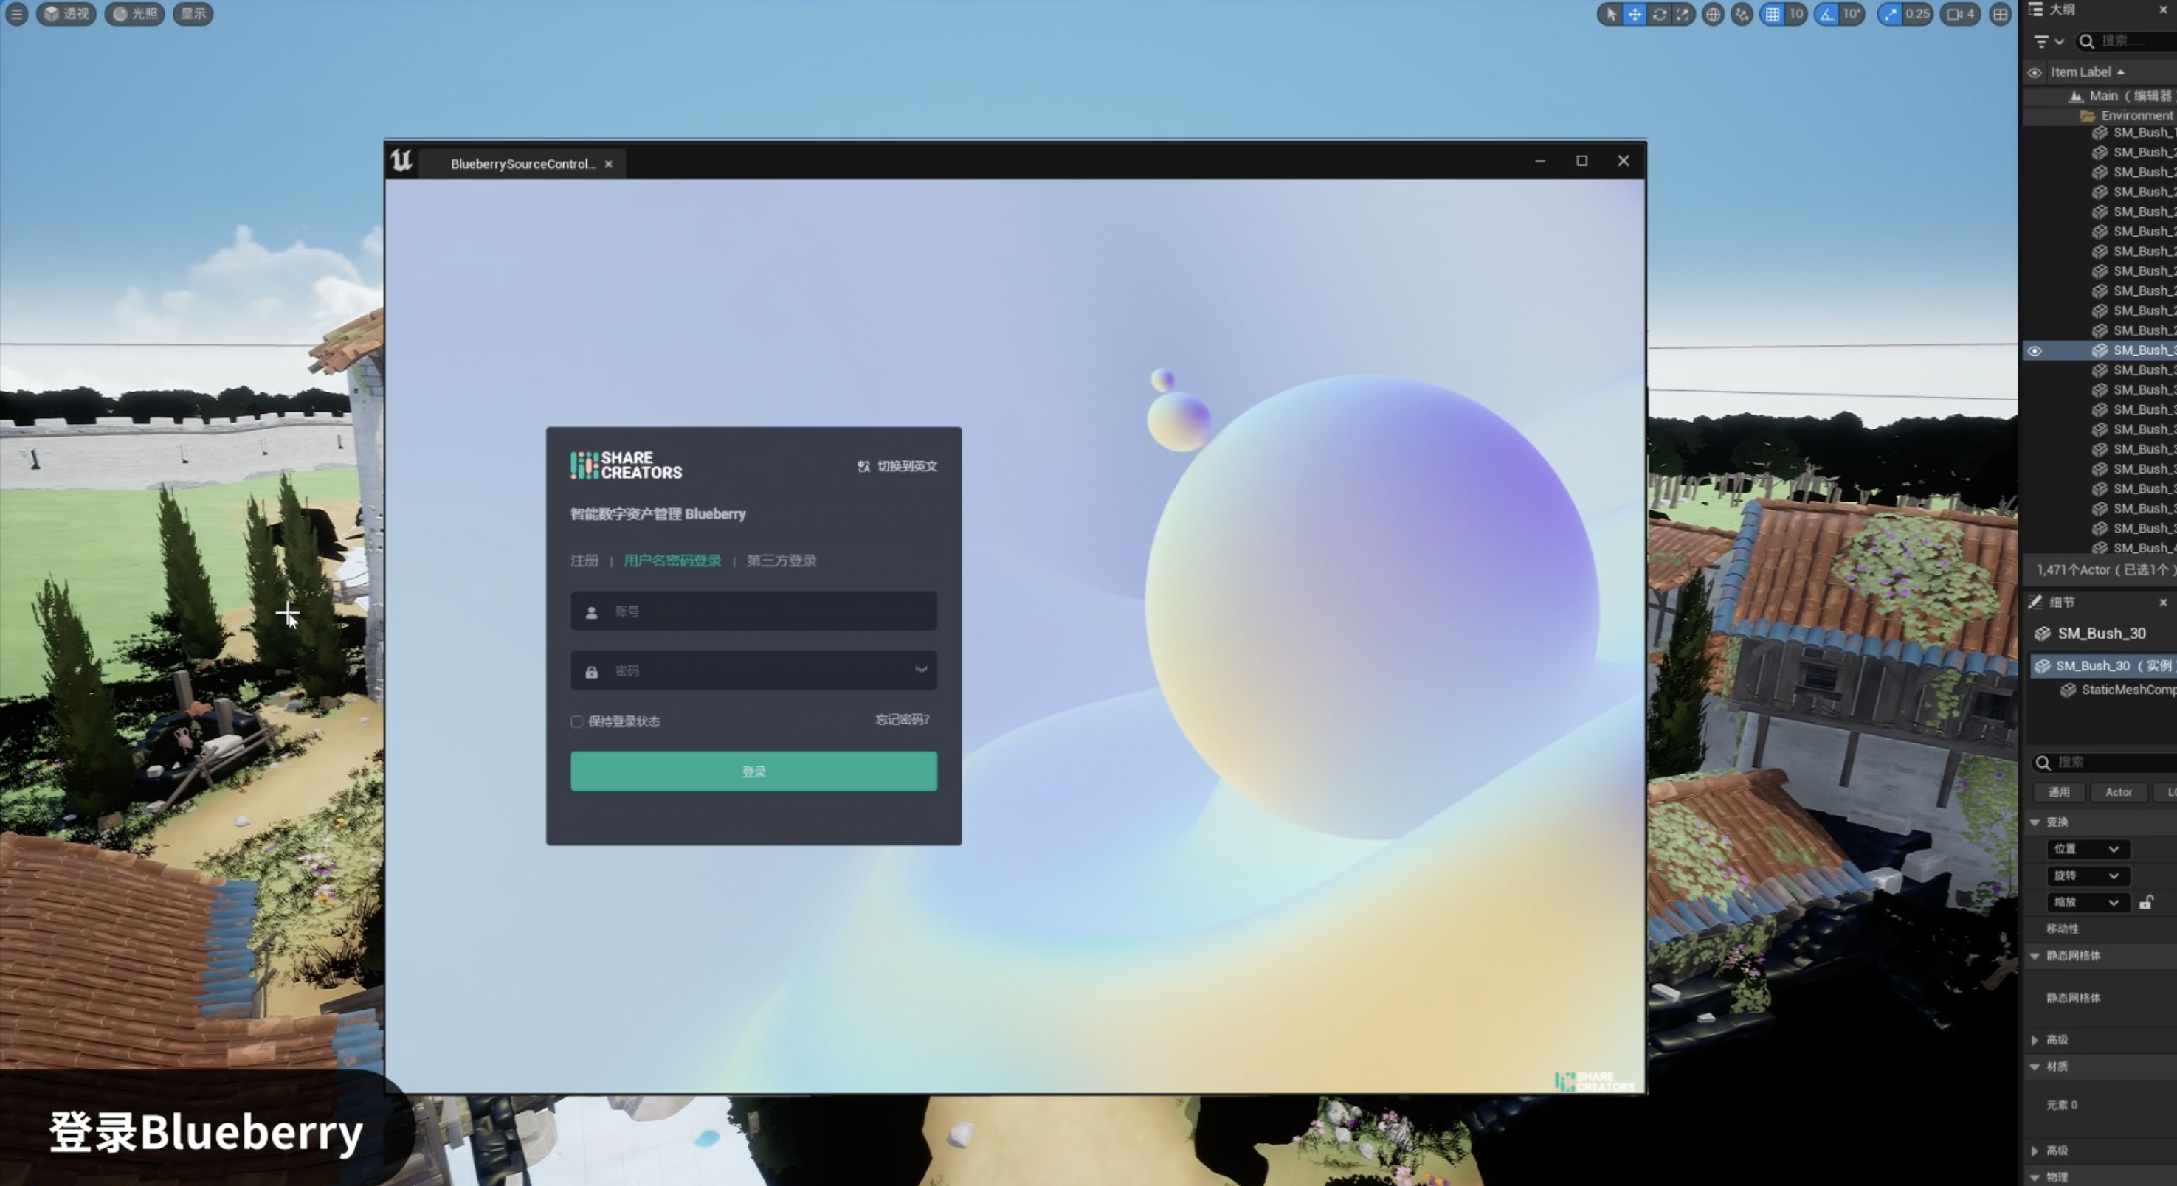The height and width of the screenshot is (1186, 2177).
Task: Select the 用户名密码登录 login tab
Action: point(673,561)
